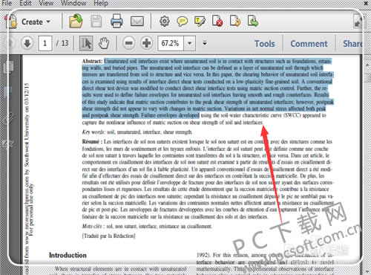Click the delete page icon
The image size is (371, 275).
(217, 21)
